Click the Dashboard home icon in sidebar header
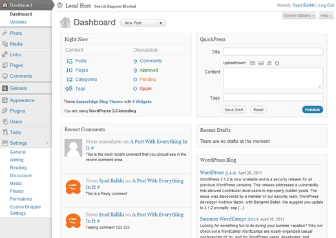Image resolution: width=336 pixels, height=238 pixels. (5, 5)
